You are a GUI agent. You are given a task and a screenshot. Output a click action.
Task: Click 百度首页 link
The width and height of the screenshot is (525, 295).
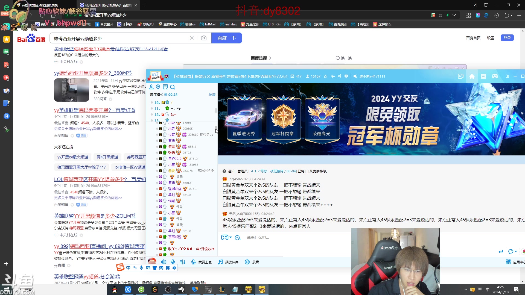coord(473,38)
